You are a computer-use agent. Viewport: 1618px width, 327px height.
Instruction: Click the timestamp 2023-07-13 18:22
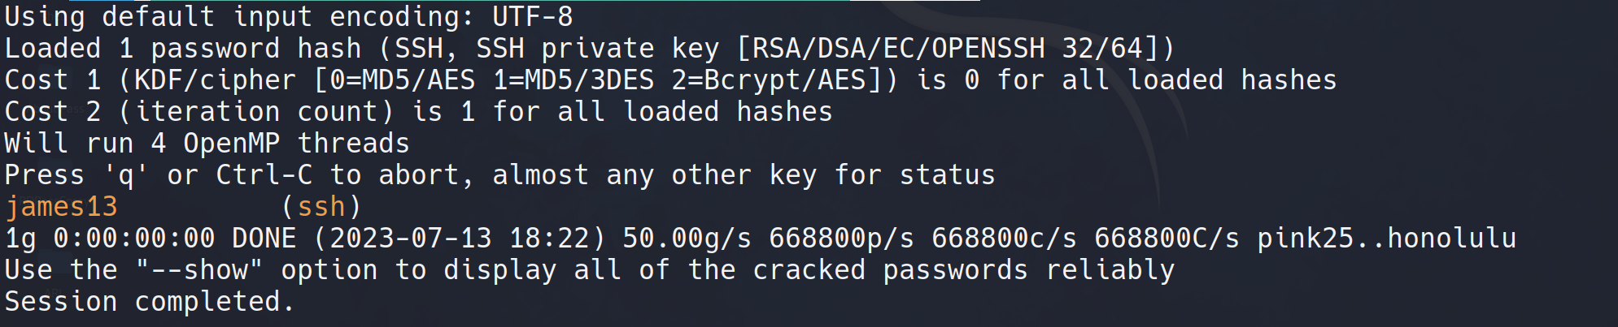click(460, 239)
